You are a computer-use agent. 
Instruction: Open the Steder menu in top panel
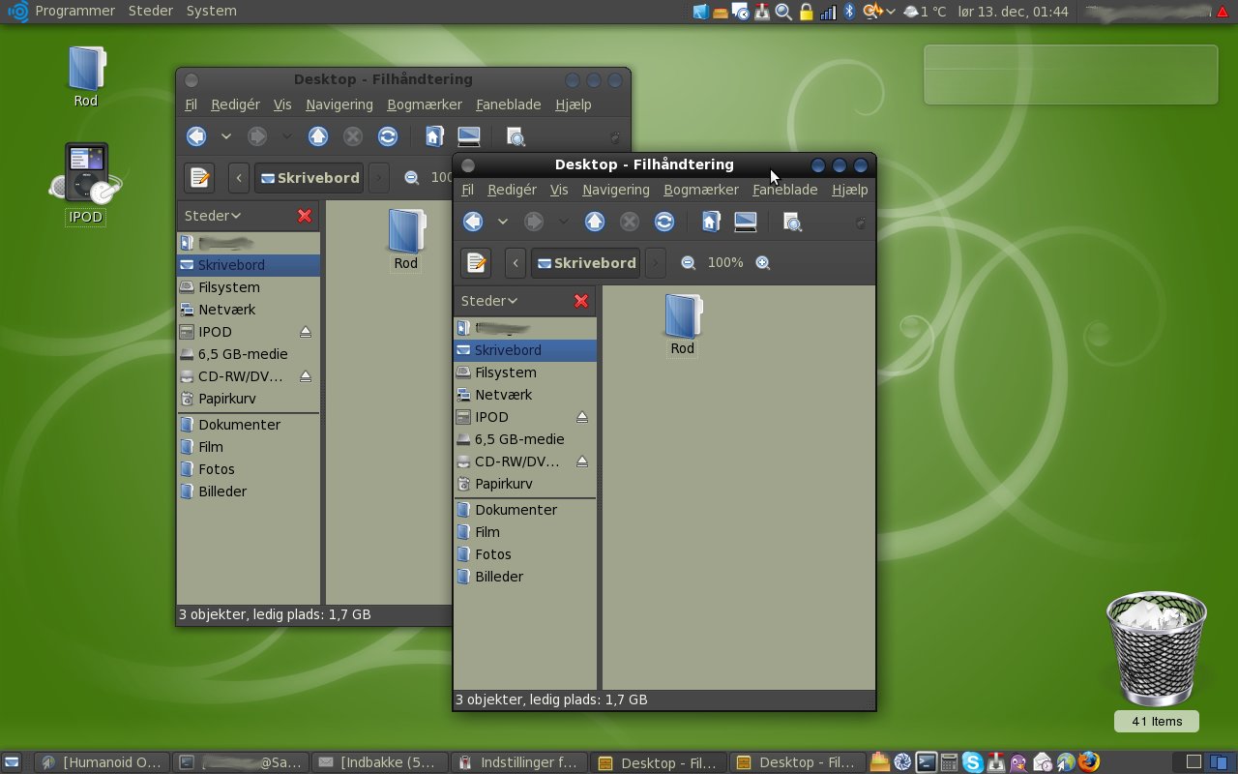151,11
